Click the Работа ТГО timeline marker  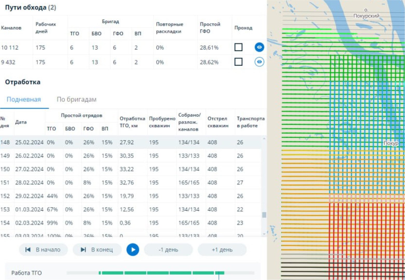(x=219, y=273)
